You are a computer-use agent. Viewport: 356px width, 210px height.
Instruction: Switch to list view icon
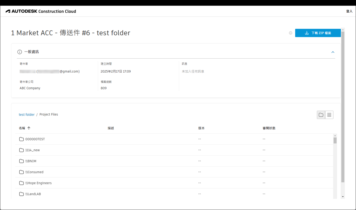pyautogui.click(x=329, y=115)
